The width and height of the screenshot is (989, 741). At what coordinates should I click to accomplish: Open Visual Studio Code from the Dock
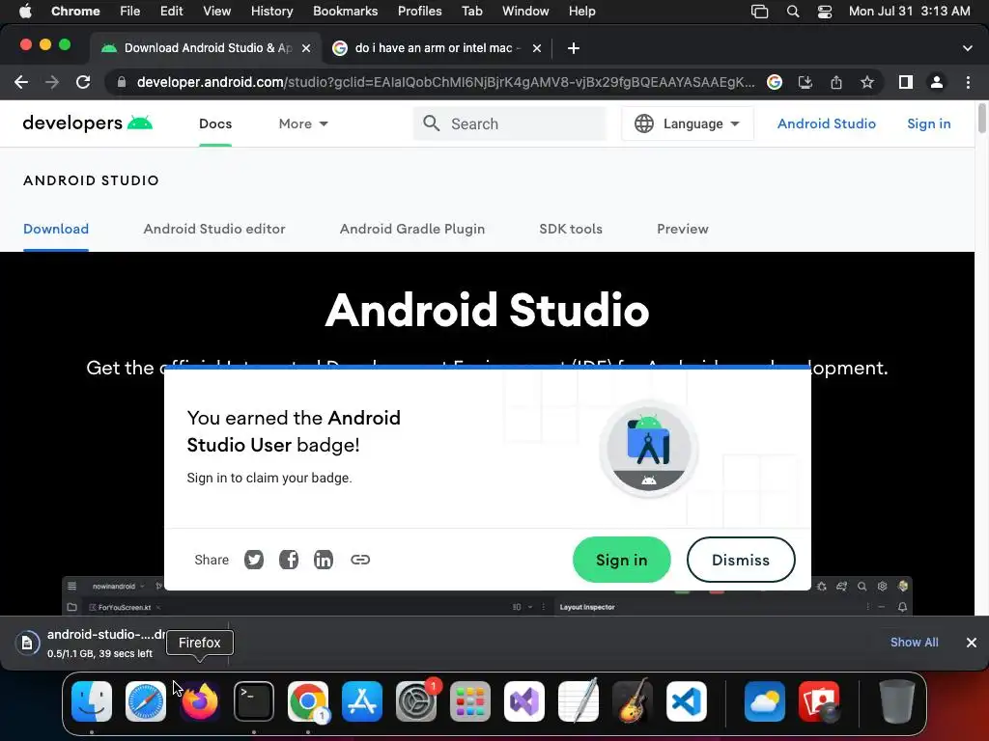pos(687,701)
